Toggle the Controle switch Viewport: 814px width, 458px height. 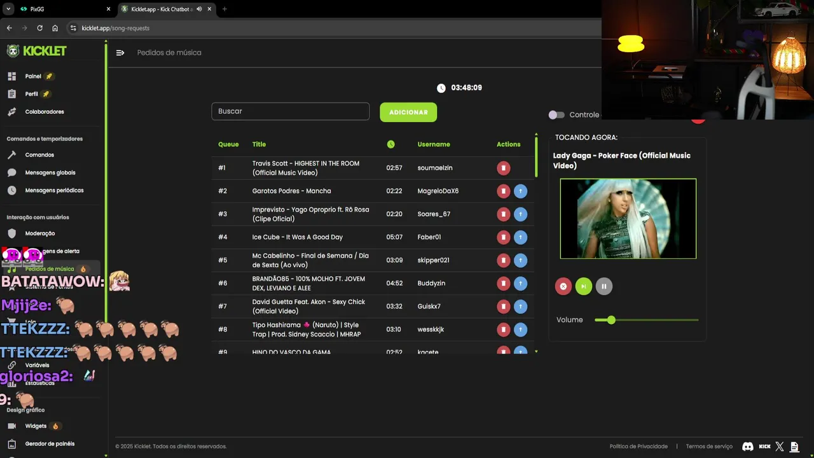tap(556, 115)
